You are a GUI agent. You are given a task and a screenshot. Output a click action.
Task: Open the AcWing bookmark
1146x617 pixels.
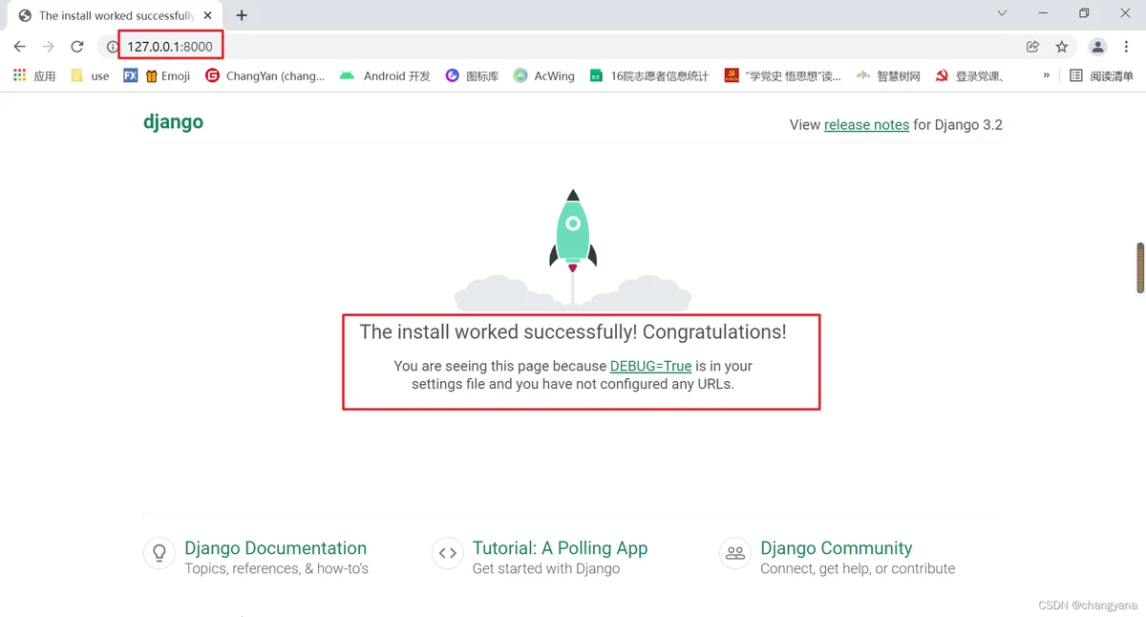pos(543,75)
